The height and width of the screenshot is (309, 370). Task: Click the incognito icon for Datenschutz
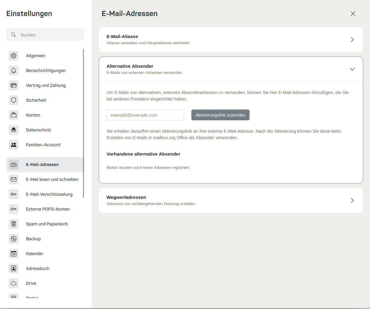14,130
